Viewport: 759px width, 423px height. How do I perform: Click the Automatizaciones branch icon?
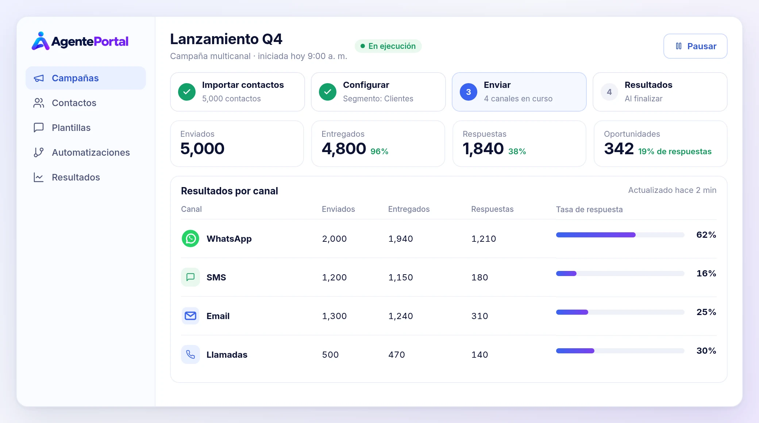pyautogui.click(x=39, y=152)
